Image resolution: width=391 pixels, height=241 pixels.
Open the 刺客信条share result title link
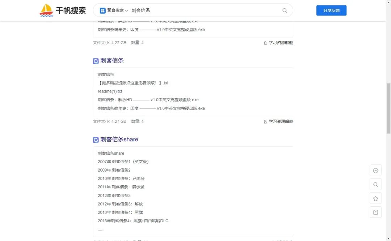coord(119,139)
